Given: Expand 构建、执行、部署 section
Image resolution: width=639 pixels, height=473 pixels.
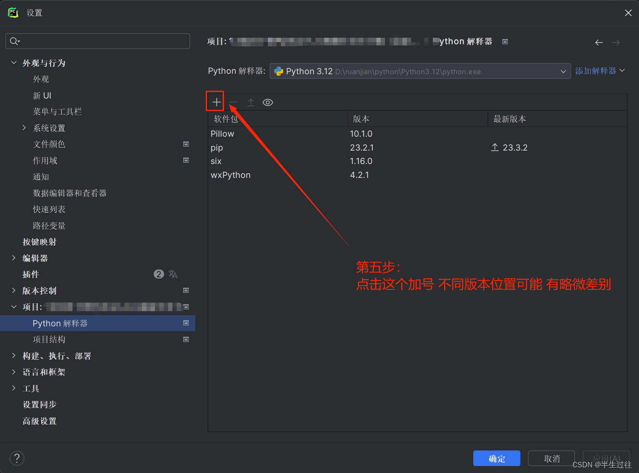Looking at the screenshot, I should tap(14, 355).
